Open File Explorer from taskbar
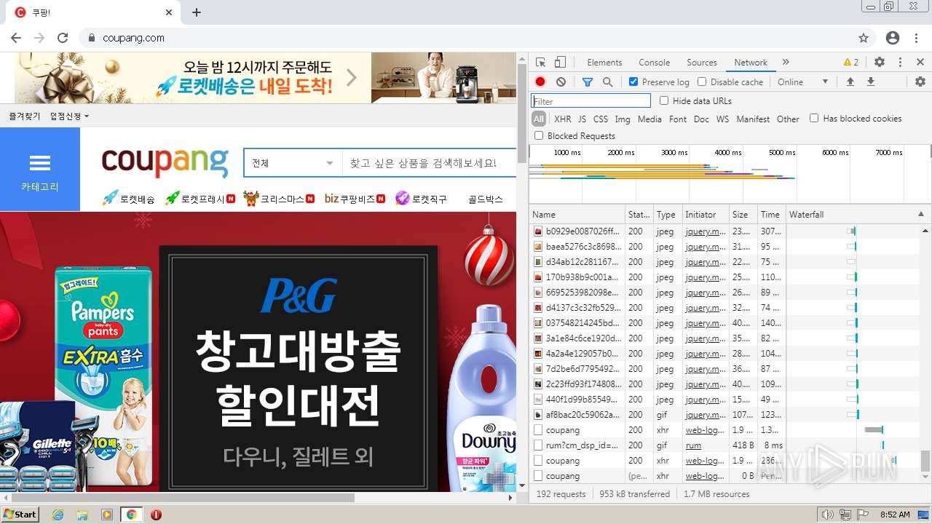 (x=82, y=515)
